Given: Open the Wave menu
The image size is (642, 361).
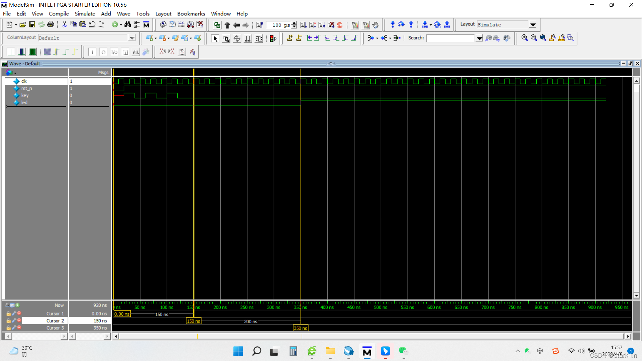Looking at the screenshot, I should click(x=123, y=14).
